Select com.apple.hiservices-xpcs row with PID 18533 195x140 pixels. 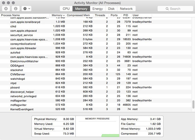[96, 39]
